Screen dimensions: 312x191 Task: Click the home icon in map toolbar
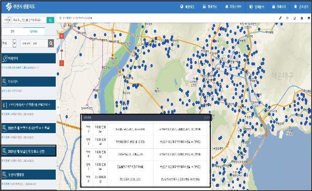click(x=301, y=18)
